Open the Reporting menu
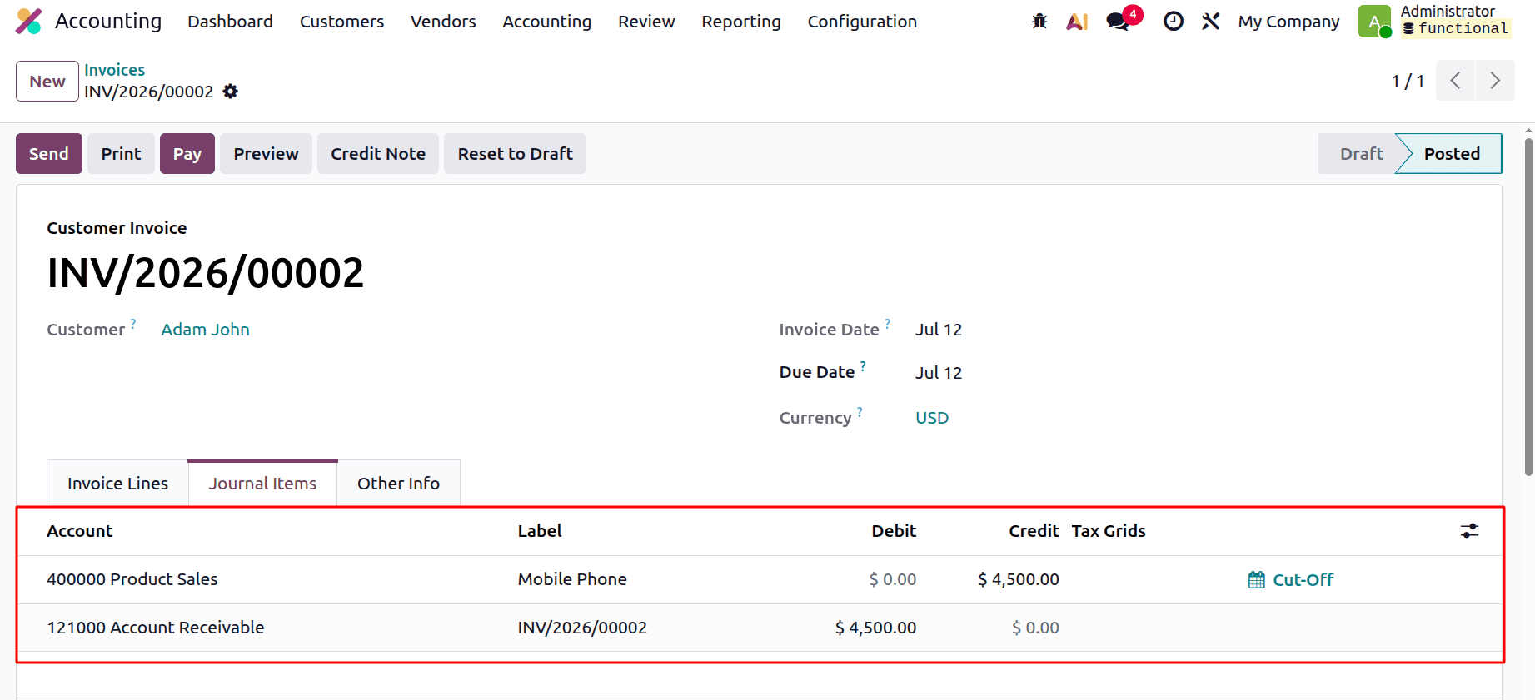 coord(741,22)
